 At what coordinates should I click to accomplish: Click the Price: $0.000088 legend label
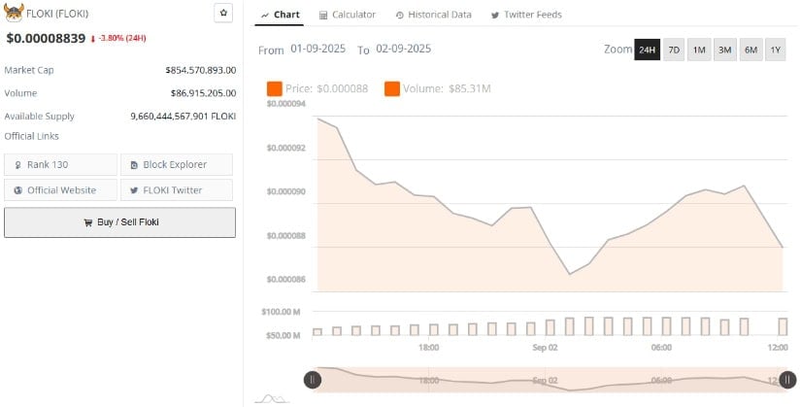click(327, 88)
